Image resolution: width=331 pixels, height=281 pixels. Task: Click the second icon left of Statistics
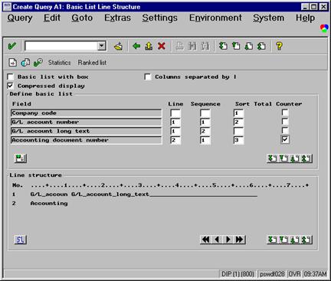pos(25,63)
